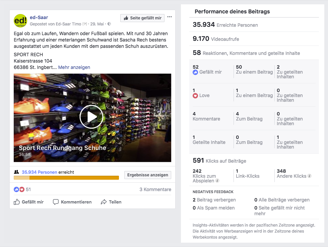
Task: Click the 1 Geteilte Inhalte stat
Action: (209, 140)
